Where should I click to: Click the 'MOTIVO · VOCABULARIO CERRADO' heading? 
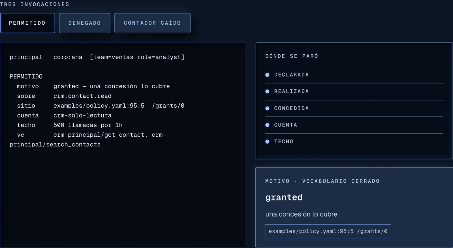click(x=322, y=181)
